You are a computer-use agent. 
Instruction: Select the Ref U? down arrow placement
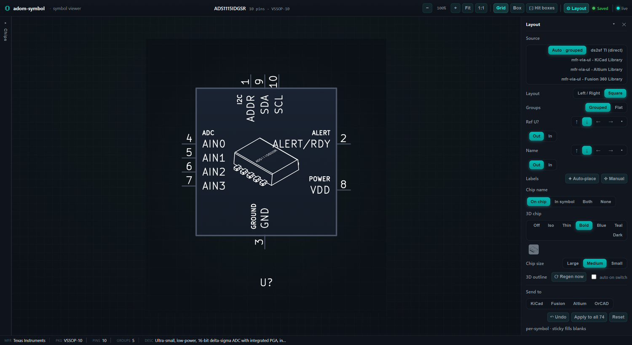(x=587, y=122)
